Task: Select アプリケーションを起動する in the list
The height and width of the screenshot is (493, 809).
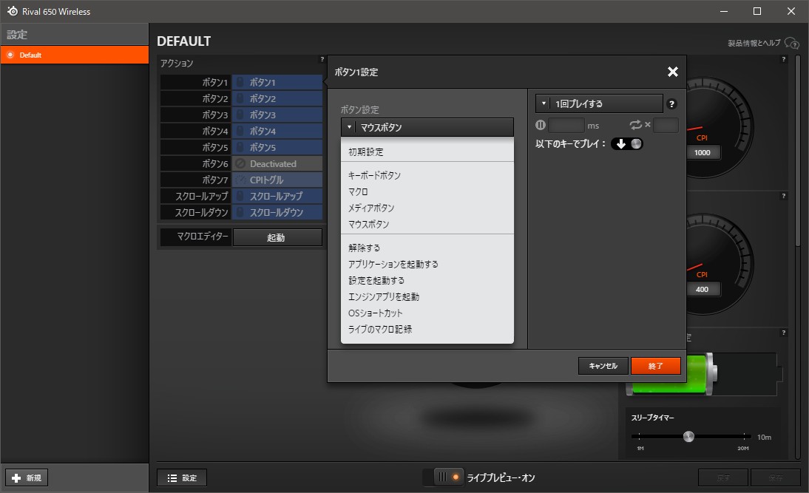Action: 427,264
